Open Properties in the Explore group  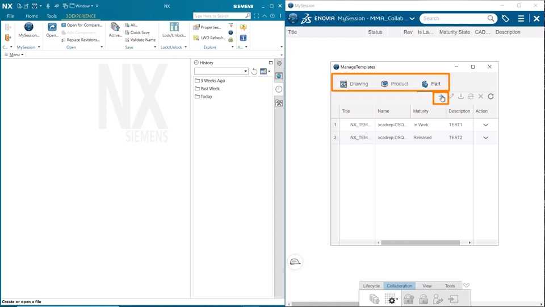208,27
